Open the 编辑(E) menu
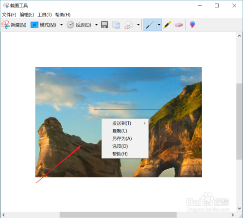 [27, 15]
